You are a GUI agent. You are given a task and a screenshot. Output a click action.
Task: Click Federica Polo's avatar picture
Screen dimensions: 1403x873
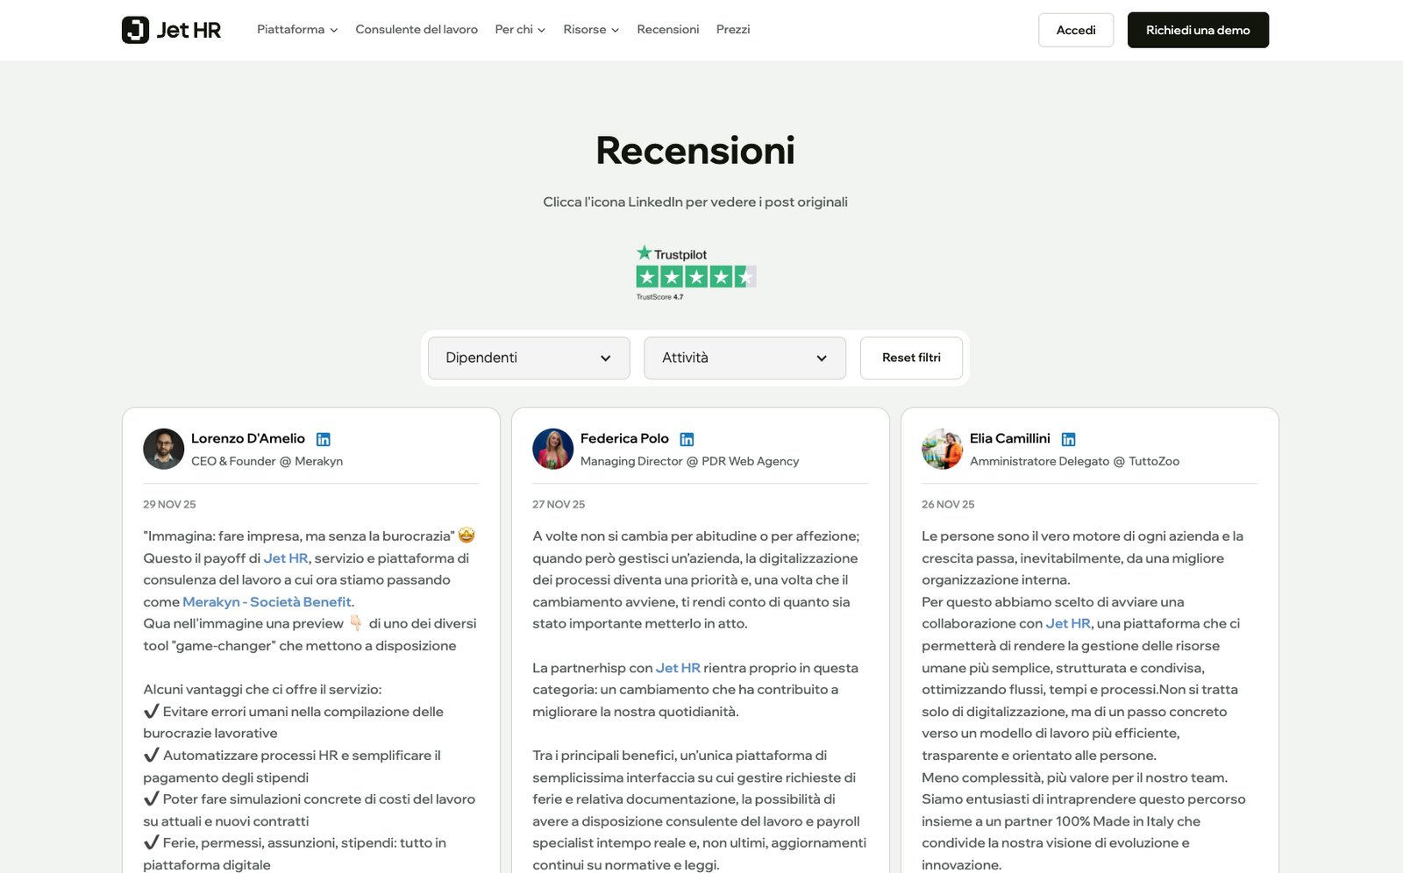(552, 449)
